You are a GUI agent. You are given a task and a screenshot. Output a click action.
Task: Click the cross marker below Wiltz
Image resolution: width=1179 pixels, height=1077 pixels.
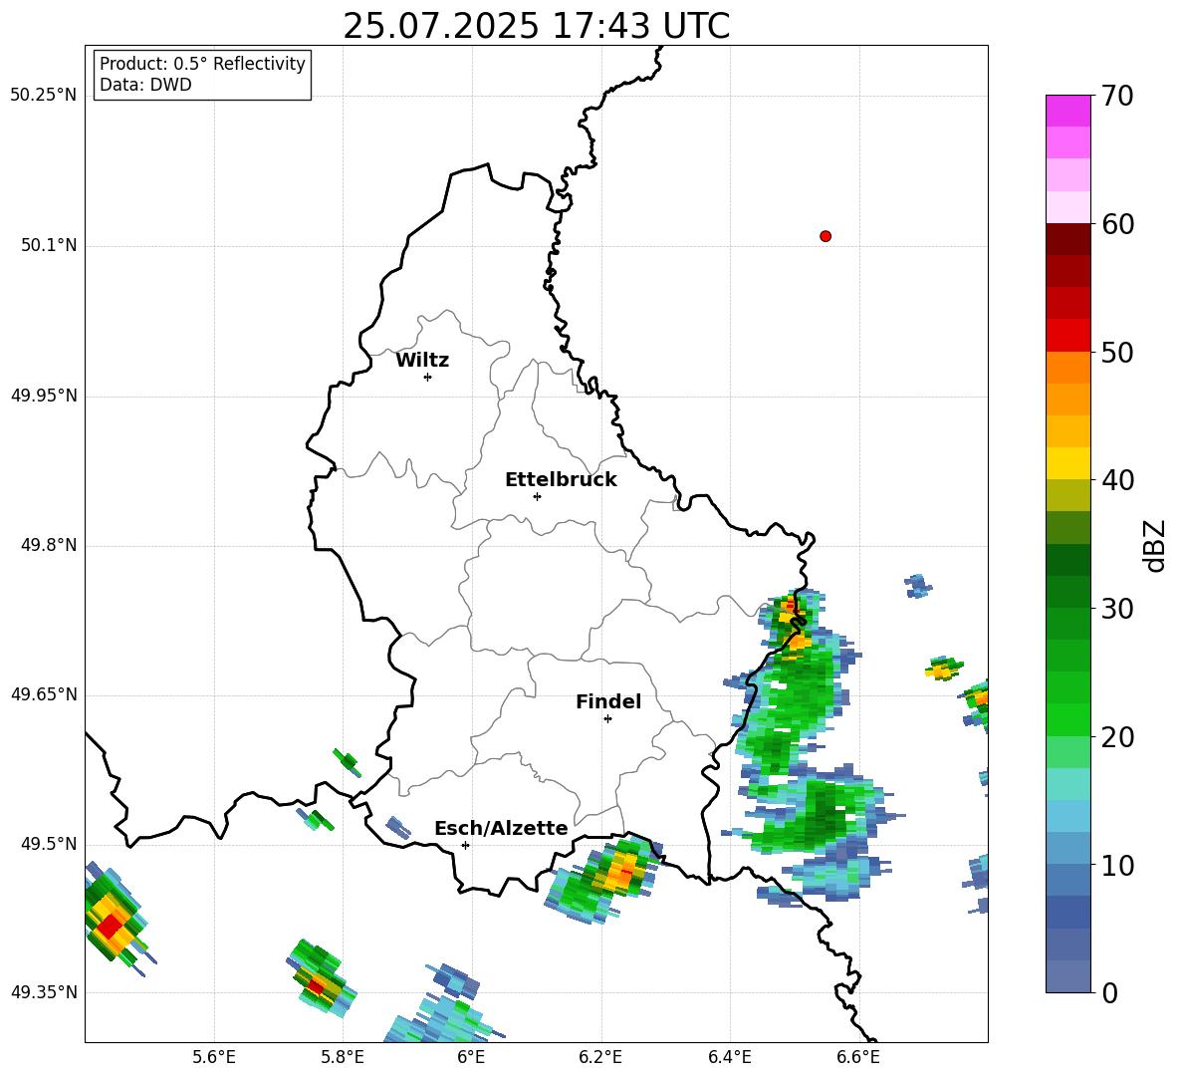pyautogui.click(x=427, y=377)
